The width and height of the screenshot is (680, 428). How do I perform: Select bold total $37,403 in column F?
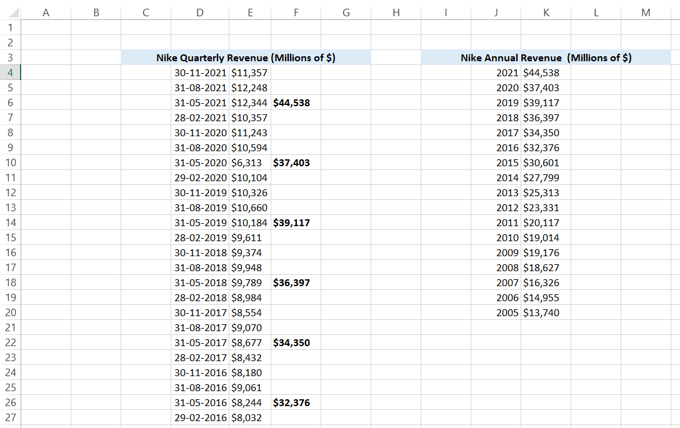click(x=296, y=162)
